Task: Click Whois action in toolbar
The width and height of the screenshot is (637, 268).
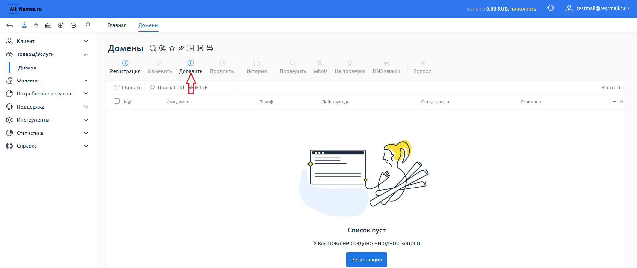Action: (x=320, y=67)
